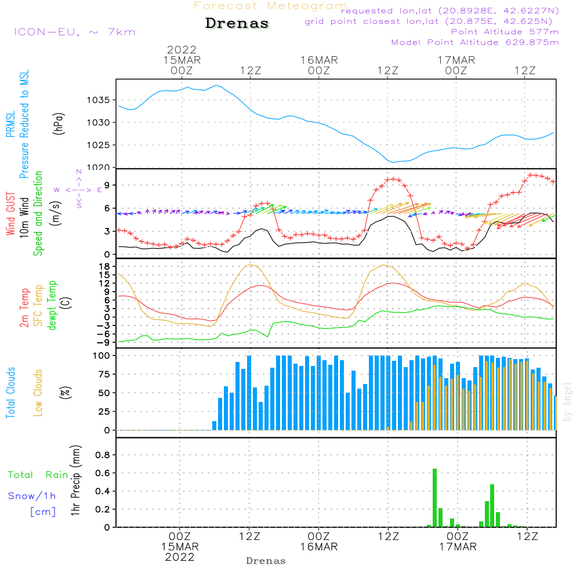Click the 18 degree temperature tick label
Viewport: 580px width, 580px height.
(x=104, y=266)
